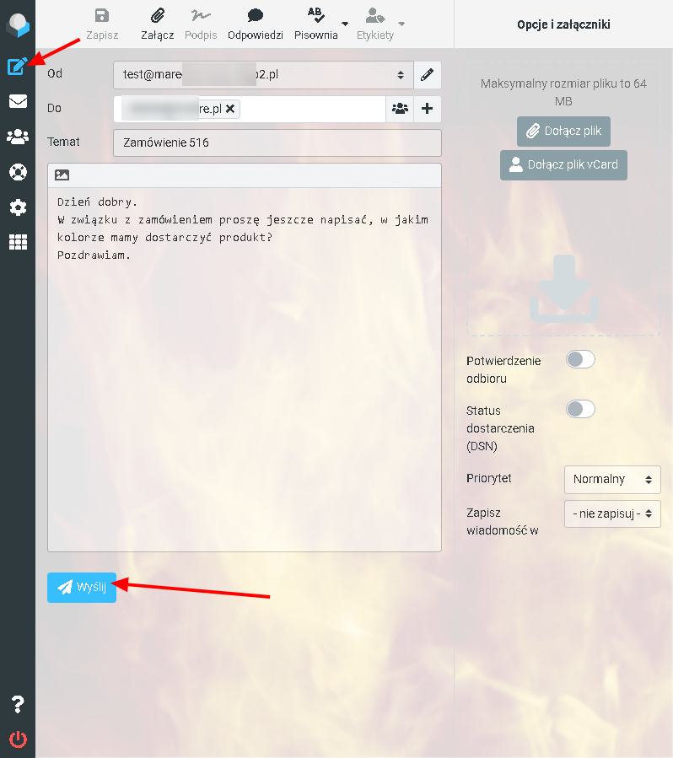Image resolution: width=673 pixels, height=758 pixels.
Task: Click the red power logout icon
Action: pos(18,739)
